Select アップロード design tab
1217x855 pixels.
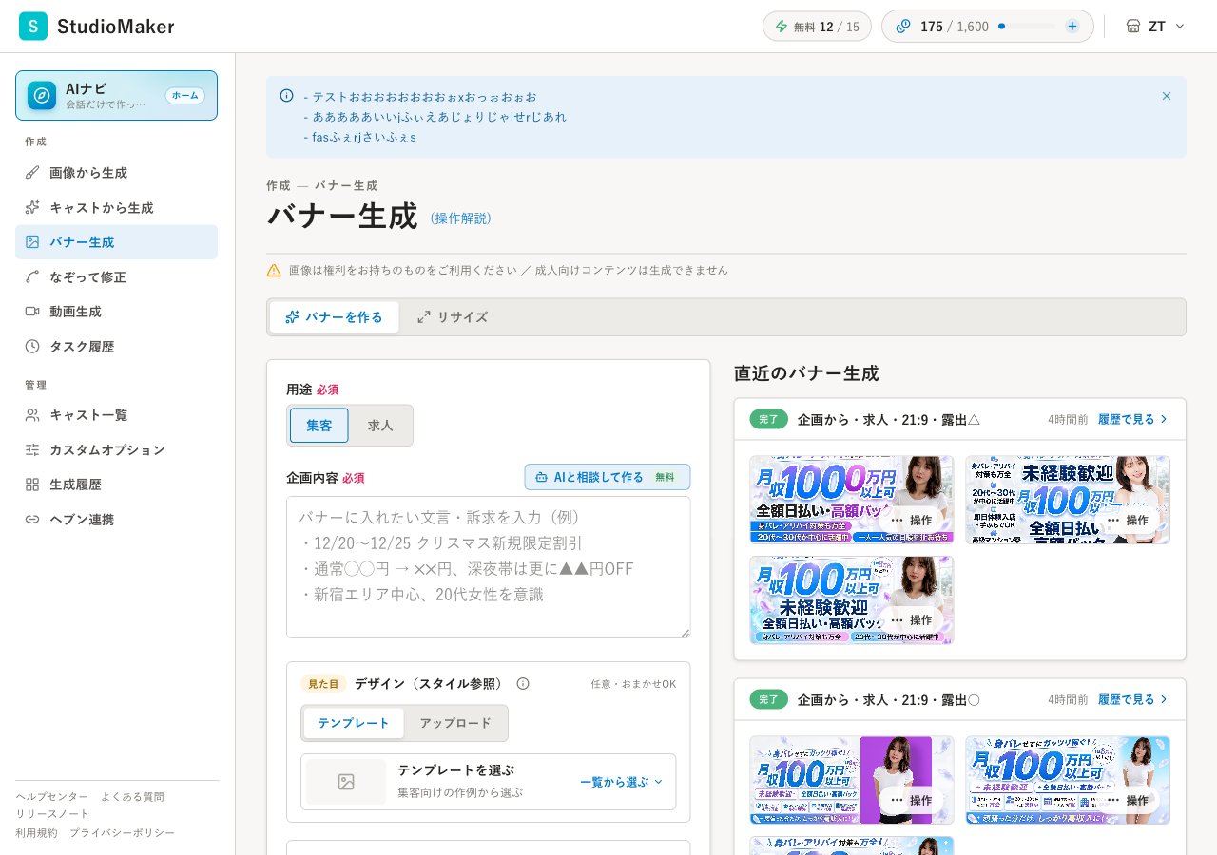tap(455, 723)
